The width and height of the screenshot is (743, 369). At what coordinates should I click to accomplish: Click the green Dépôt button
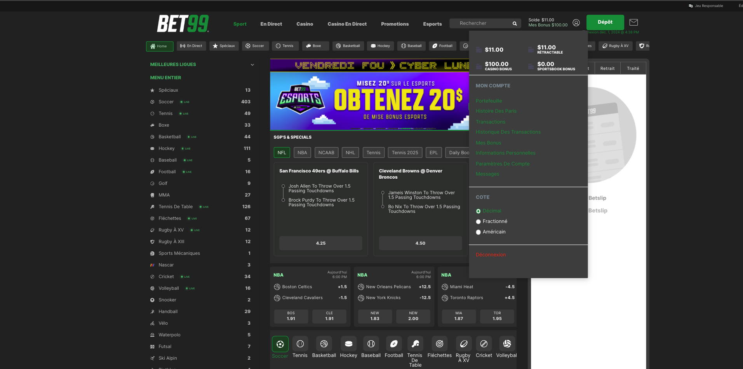pyautogui.click(x=605, y=22)
